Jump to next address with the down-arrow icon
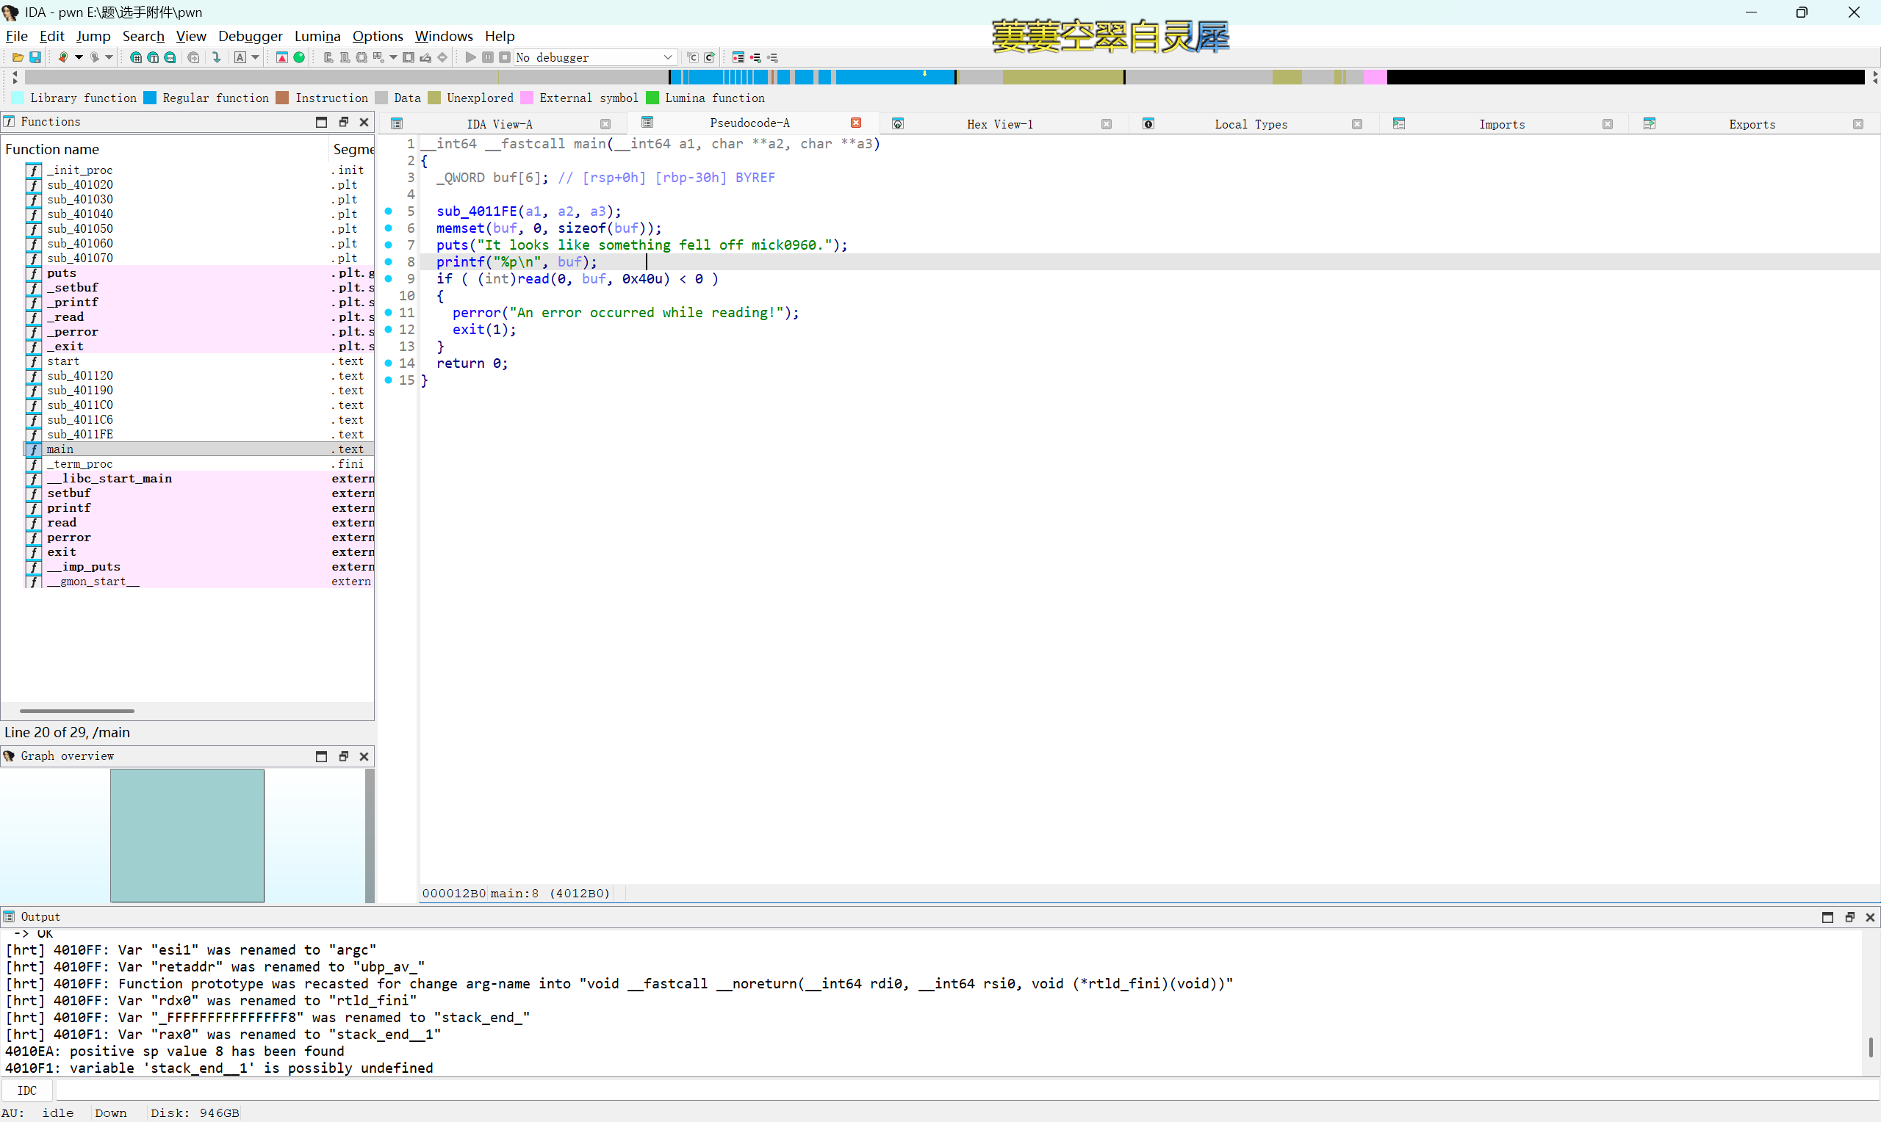1881x1122 pixels. coord(216,57)
